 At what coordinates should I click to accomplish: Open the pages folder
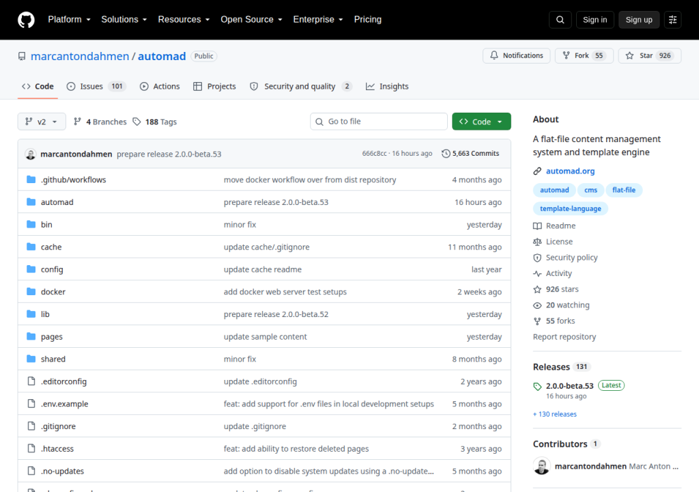point(52,337)
